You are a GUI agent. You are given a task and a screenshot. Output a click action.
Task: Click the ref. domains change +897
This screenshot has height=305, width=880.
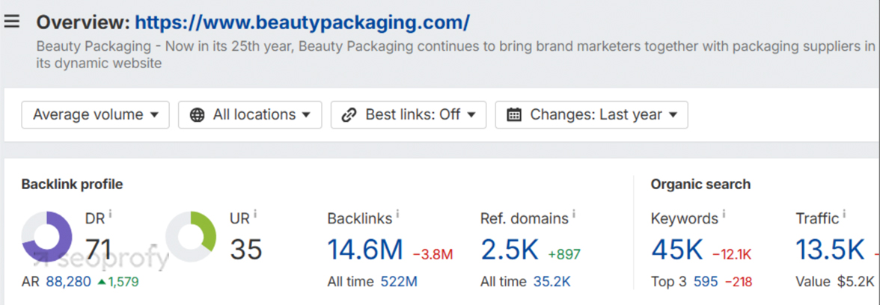coord(564,254)
